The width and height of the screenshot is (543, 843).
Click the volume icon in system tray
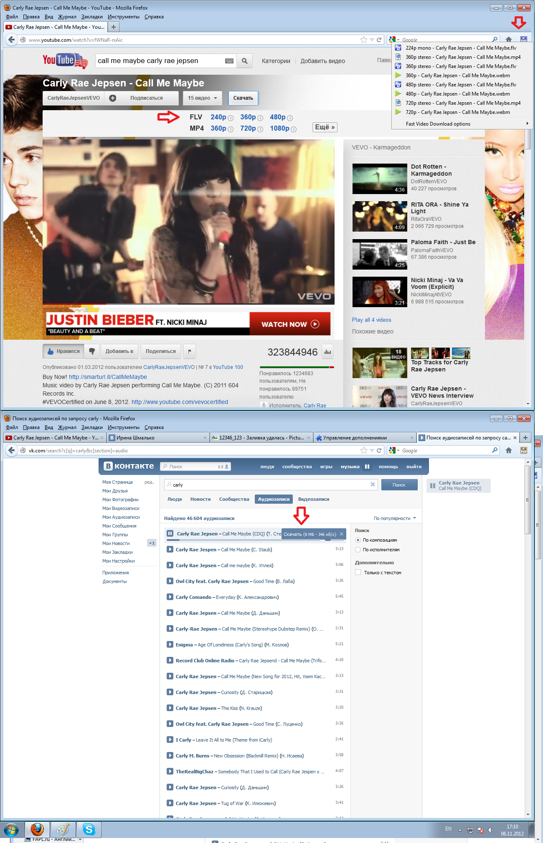(x=491, y=830)
